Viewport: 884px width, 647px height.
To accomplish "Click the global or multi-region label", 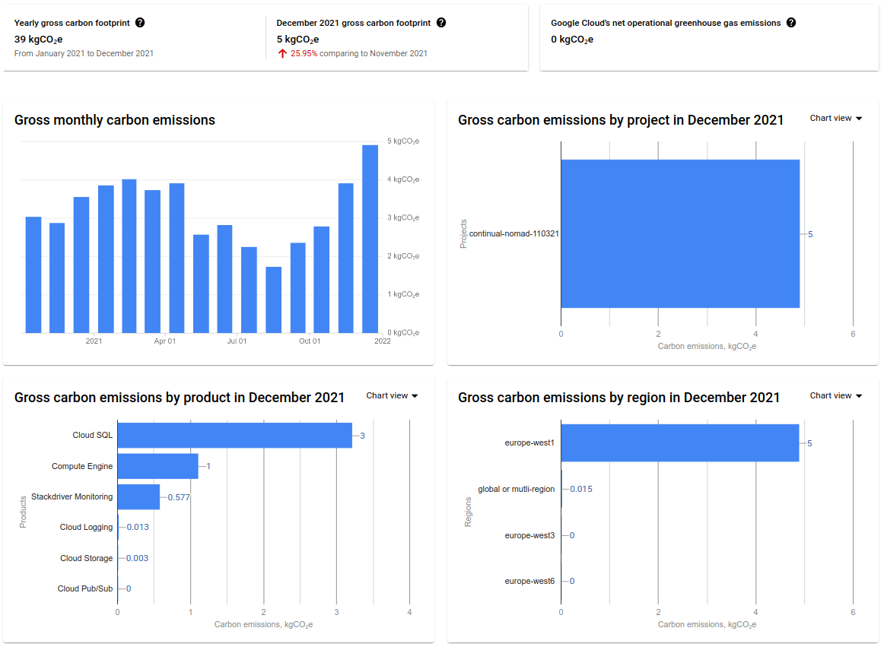I will [516, 489].
